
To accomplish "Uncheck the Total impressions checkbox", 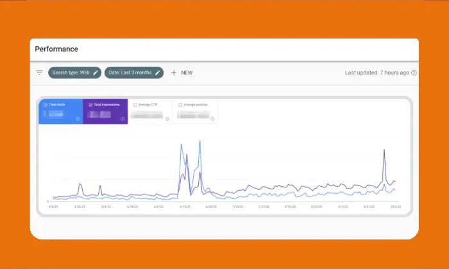I will tap(90, 104).
